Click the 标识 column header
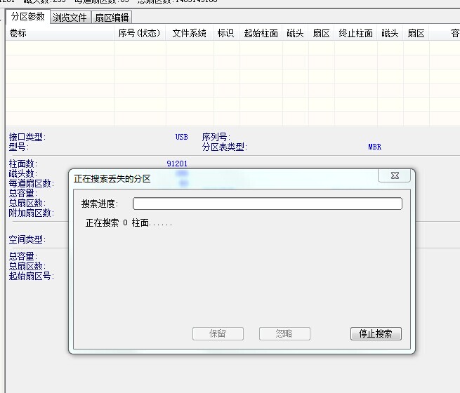460x393 pixels. (226, 33)
